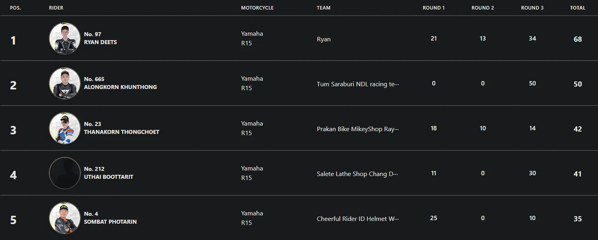This screenshot has height=240, width=598.
Task: Click the SOMBAT PHOTARIN rider name
Action: coord(110,222)
